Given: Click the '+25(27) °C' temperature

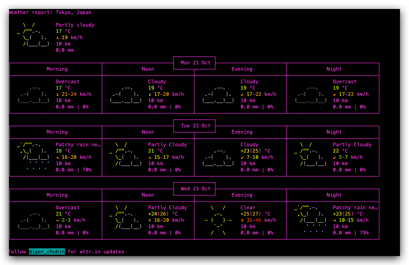Looking at the screenshot, I should 255,214.
